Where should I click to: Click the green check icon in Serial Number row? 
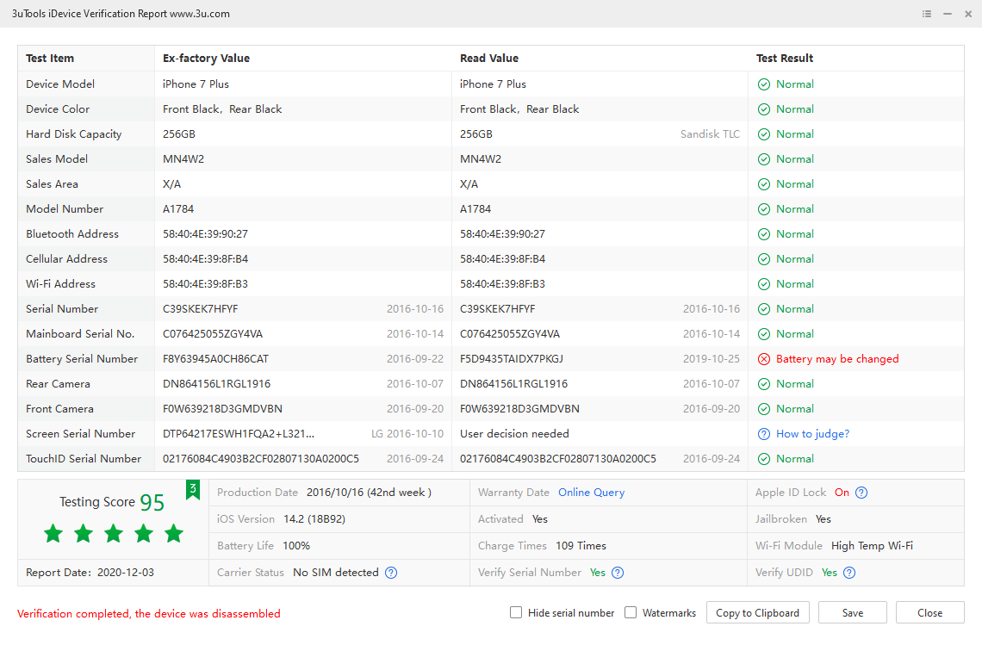pyautogui.click(x=764, y=309)
